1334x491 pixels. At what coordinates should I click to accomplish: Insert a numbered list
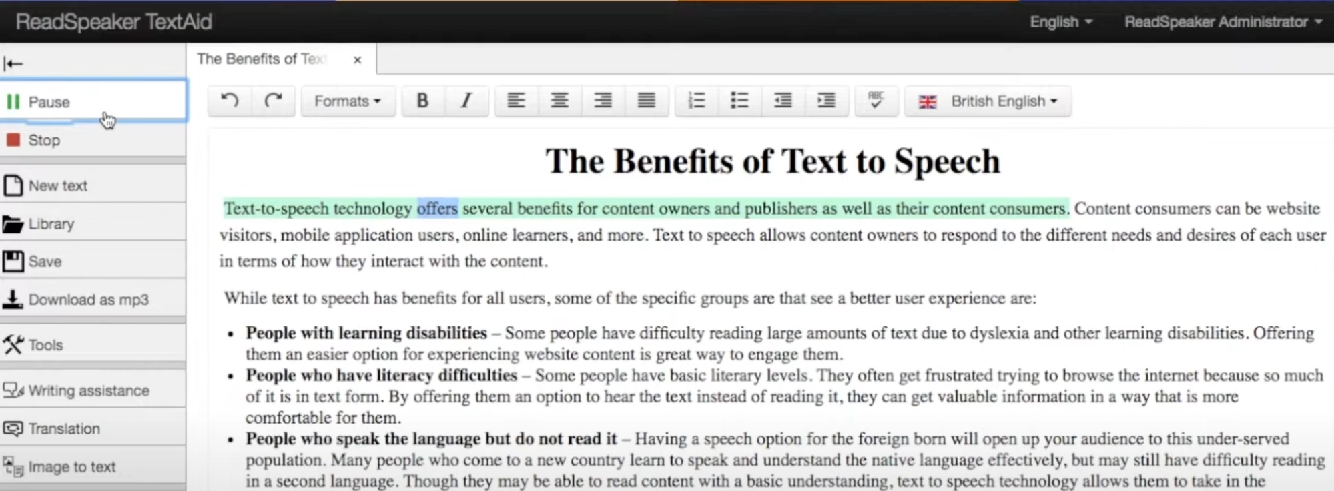pos(697,101)
